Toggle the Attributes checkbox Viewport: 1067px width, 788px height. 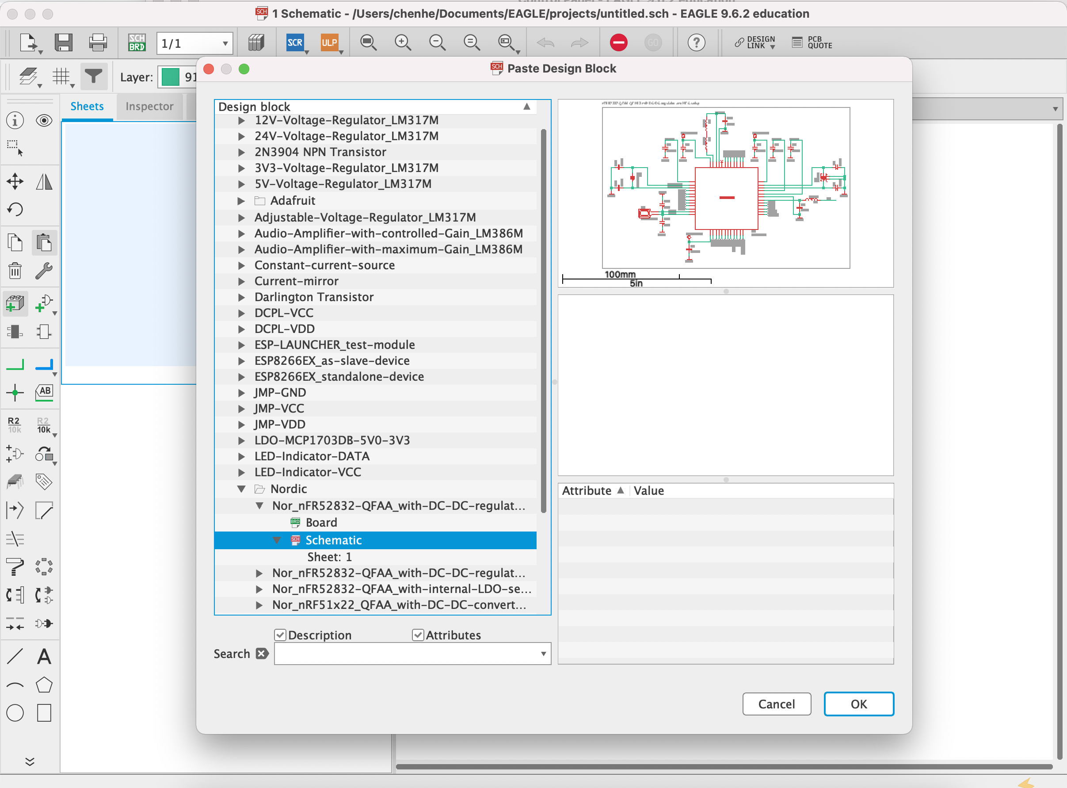click(x=418, y=635)
